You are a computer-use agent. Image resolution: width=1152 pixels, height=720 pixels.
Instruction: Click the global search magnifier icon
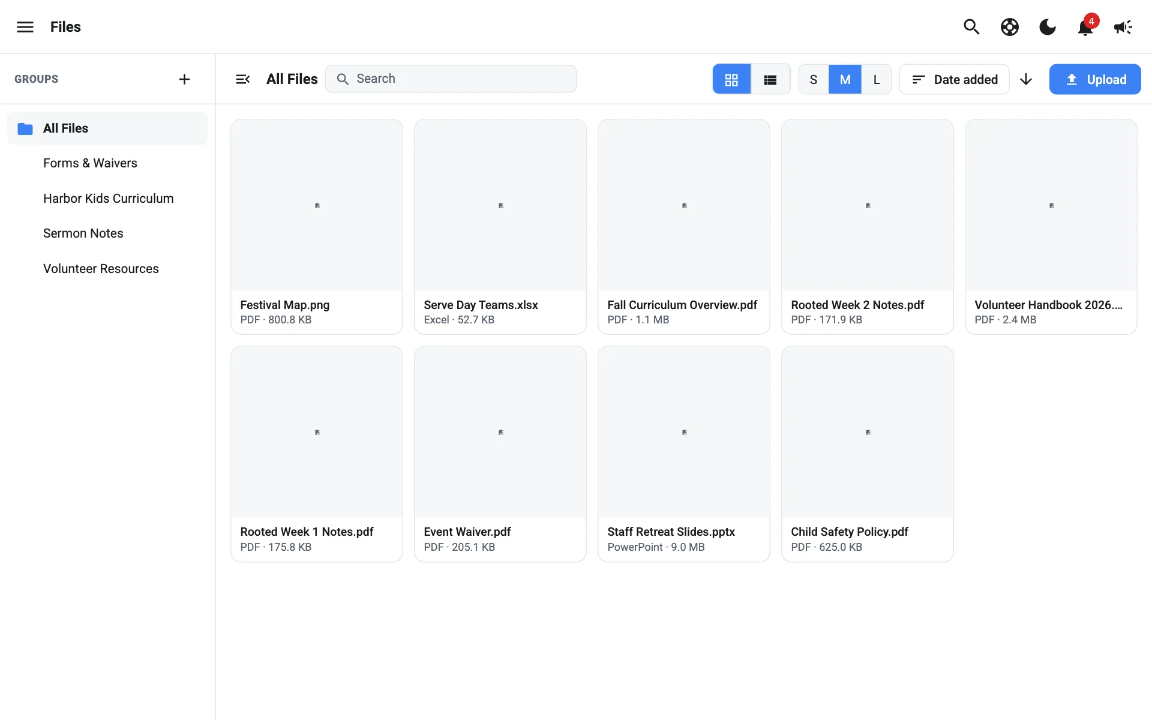click(971, 27)
